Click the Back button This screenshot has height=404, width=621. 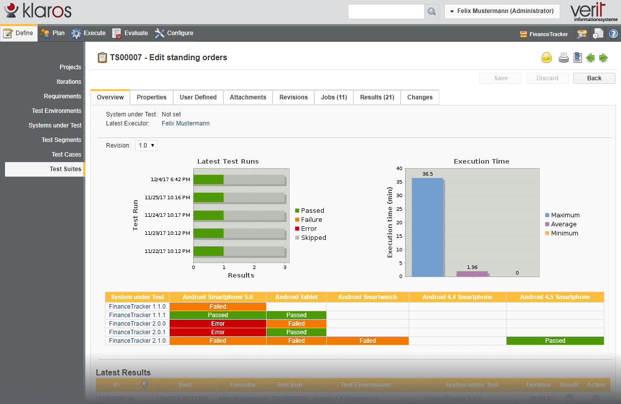[x=594, y=78]
